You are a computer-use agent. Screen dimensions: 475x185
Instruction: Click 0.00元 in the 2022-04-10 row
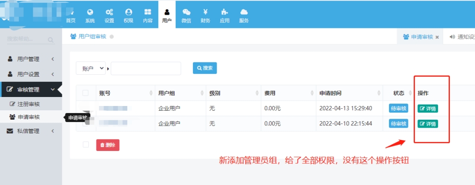(x=272, y=123)
